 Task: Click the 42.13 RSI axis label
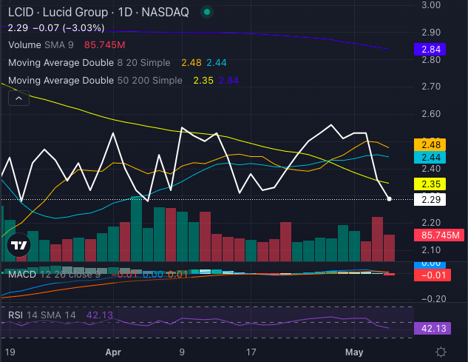pyautogui.click(x=433, y=328)
